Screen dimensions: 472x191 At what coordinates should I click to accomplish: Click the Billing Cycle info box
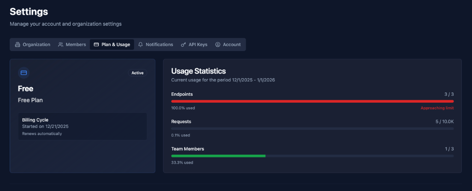click(x=82, y=127)
